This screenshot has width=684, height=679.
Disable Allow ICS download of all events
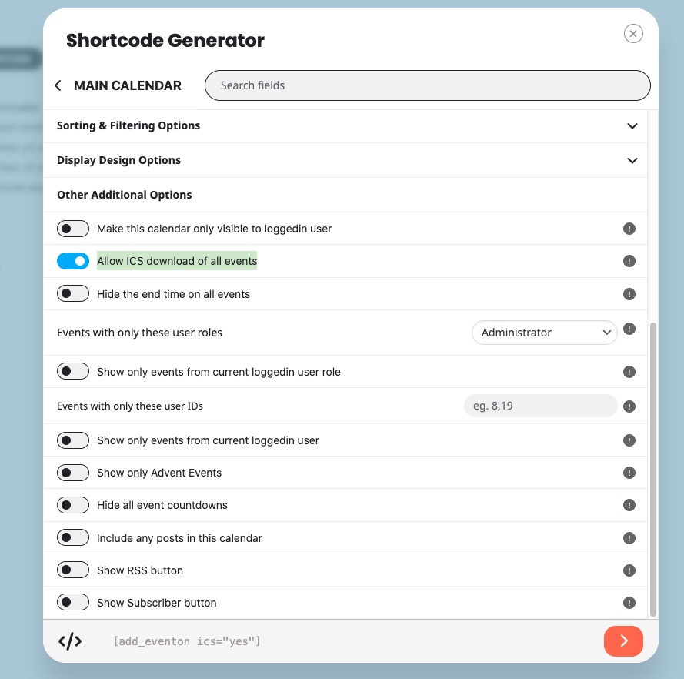pos(73,261)
